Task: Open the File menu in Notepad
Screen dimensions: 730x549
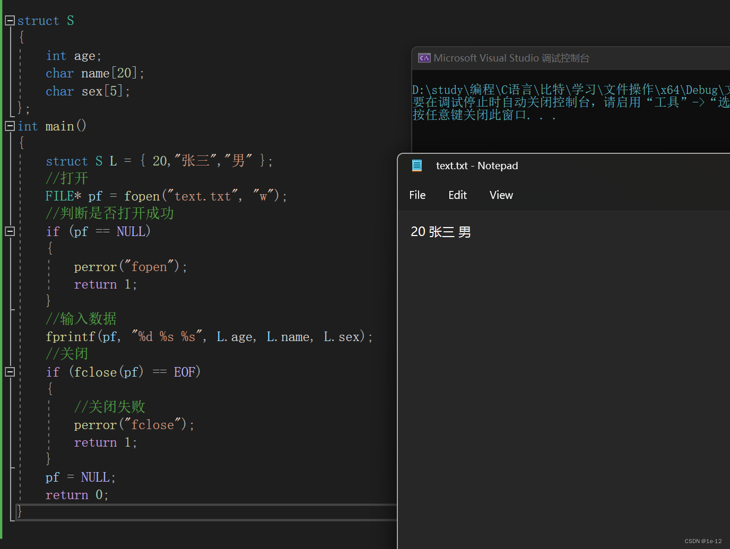Action: tap(417, 195)
